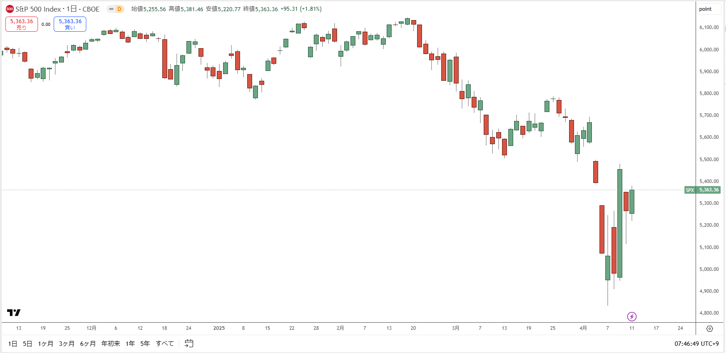The image size is (726, 353).
Task: Click the 5,300.00 price axis label
Action: coord(709,203)
